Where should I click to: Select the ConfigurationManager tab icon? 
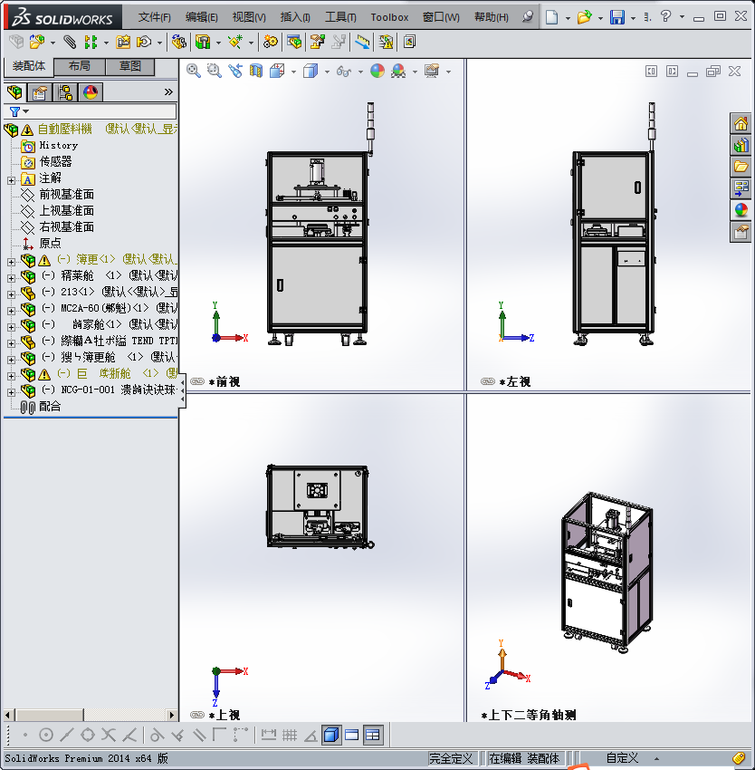pos(65,91)
